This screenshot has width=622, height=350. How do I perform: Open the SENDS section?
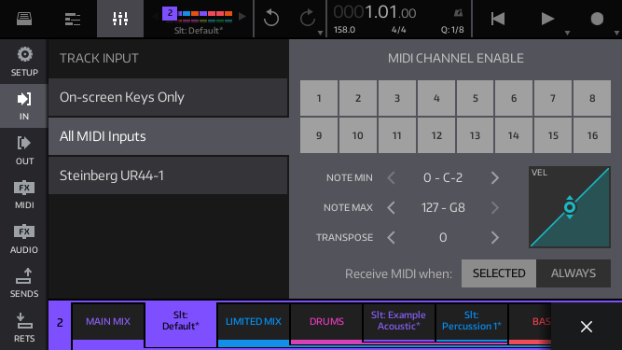click(x=24, y=283)
